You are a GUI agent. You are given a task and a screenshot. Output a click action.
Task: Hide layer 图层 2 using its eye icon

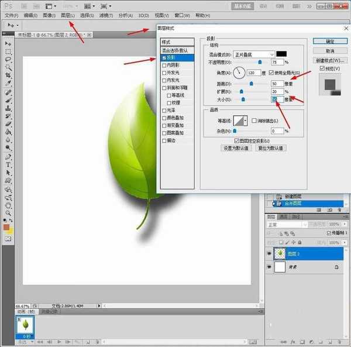point(269,252)
